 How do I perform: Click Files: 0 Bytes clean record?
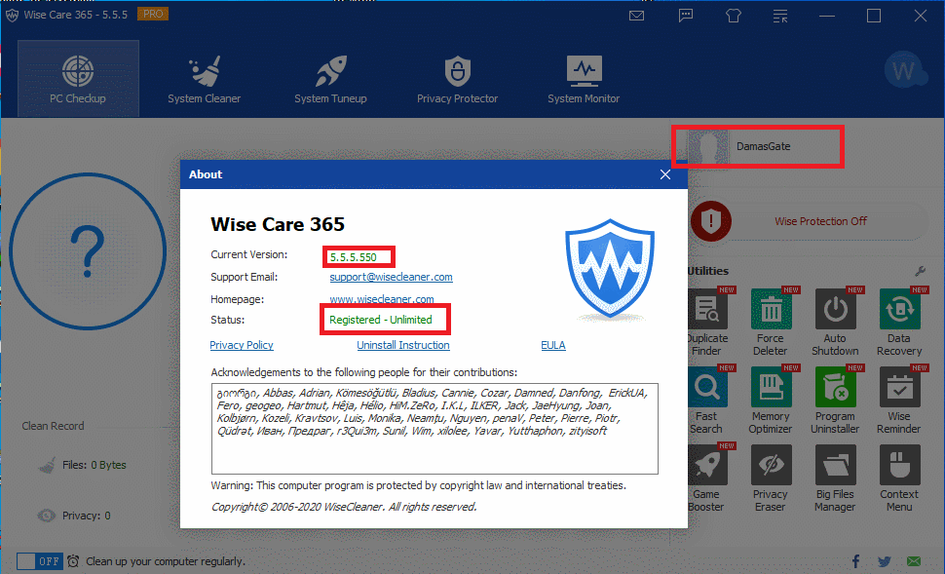(x=83, y=465)
